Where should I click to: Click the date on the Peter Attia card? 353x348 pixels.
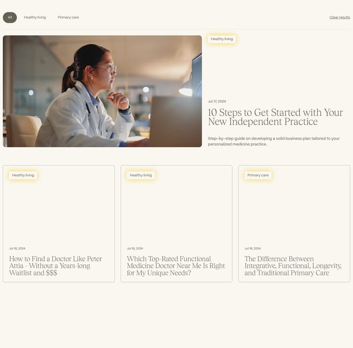pyautogui.click(x=17, y=249)
